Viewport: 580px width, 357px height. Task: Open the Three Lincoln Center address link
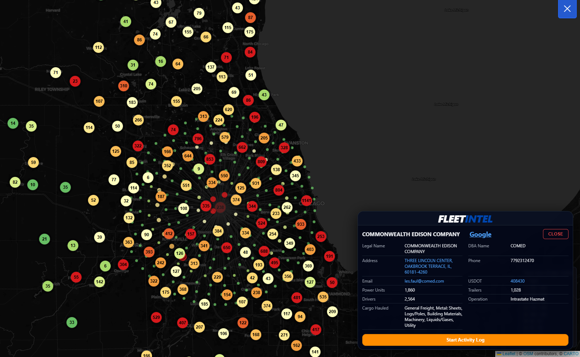click(428, 266)
